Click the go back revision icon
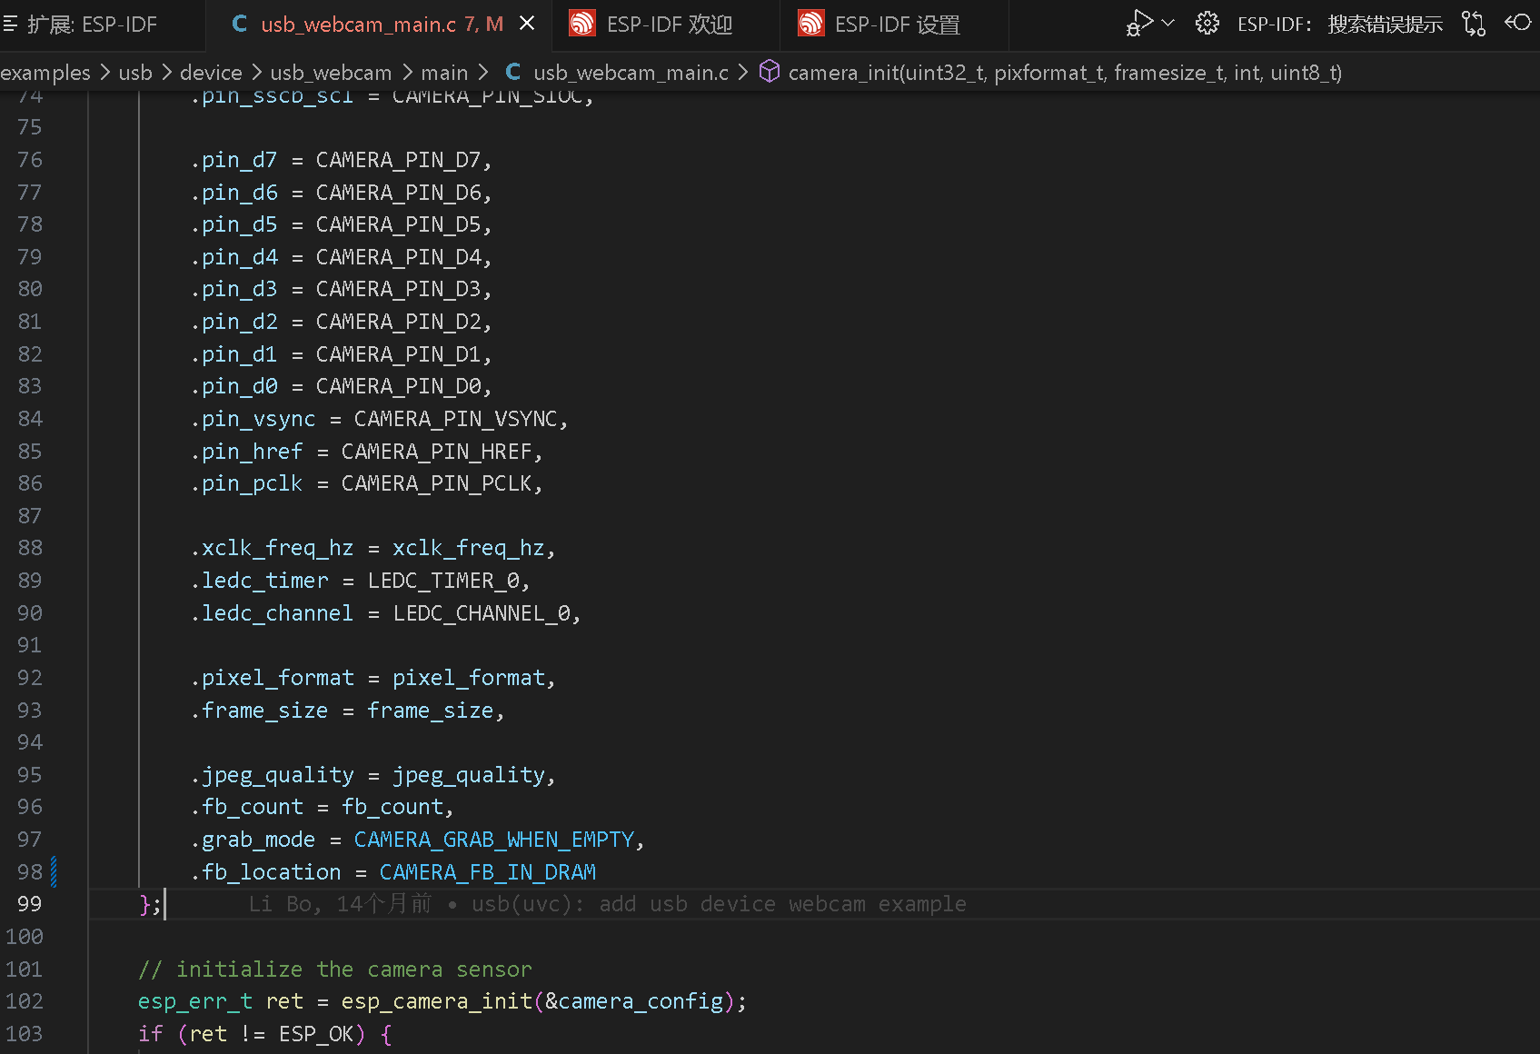Viewport: 1540px width, 1054px height. tap(1518, 23)
